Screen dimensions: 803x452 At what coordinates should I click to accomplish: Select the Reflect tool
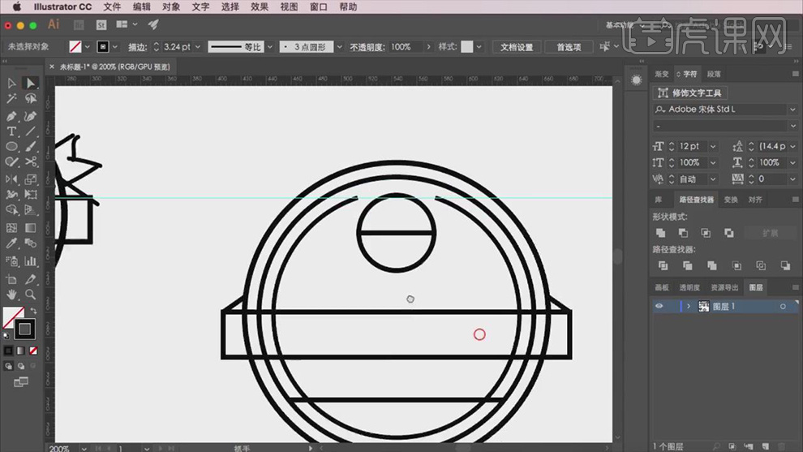[x=11, y=179]
